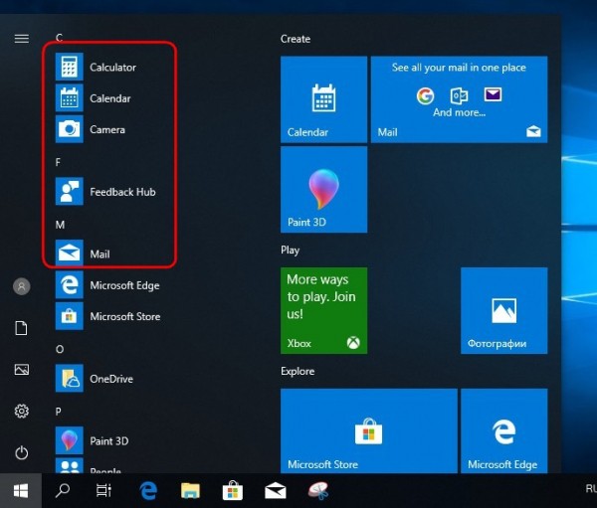
Task: Click the Windows Start button
Action: click(21, 490)
